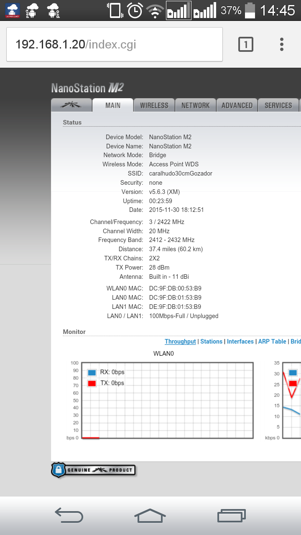The height and width of the screenshot is (535, 301).
Task: Click the uptime value 00:23:59
Action: pos(161,201)
